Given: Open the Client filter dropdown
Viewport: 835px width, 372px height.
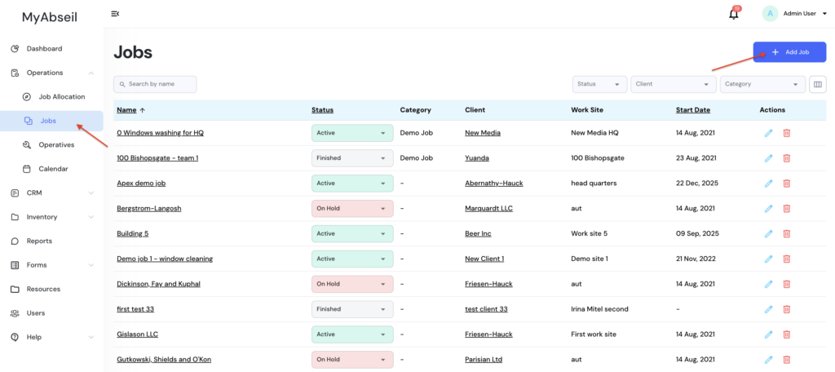Looking at the screenshot, I should (x=673, y=84).
